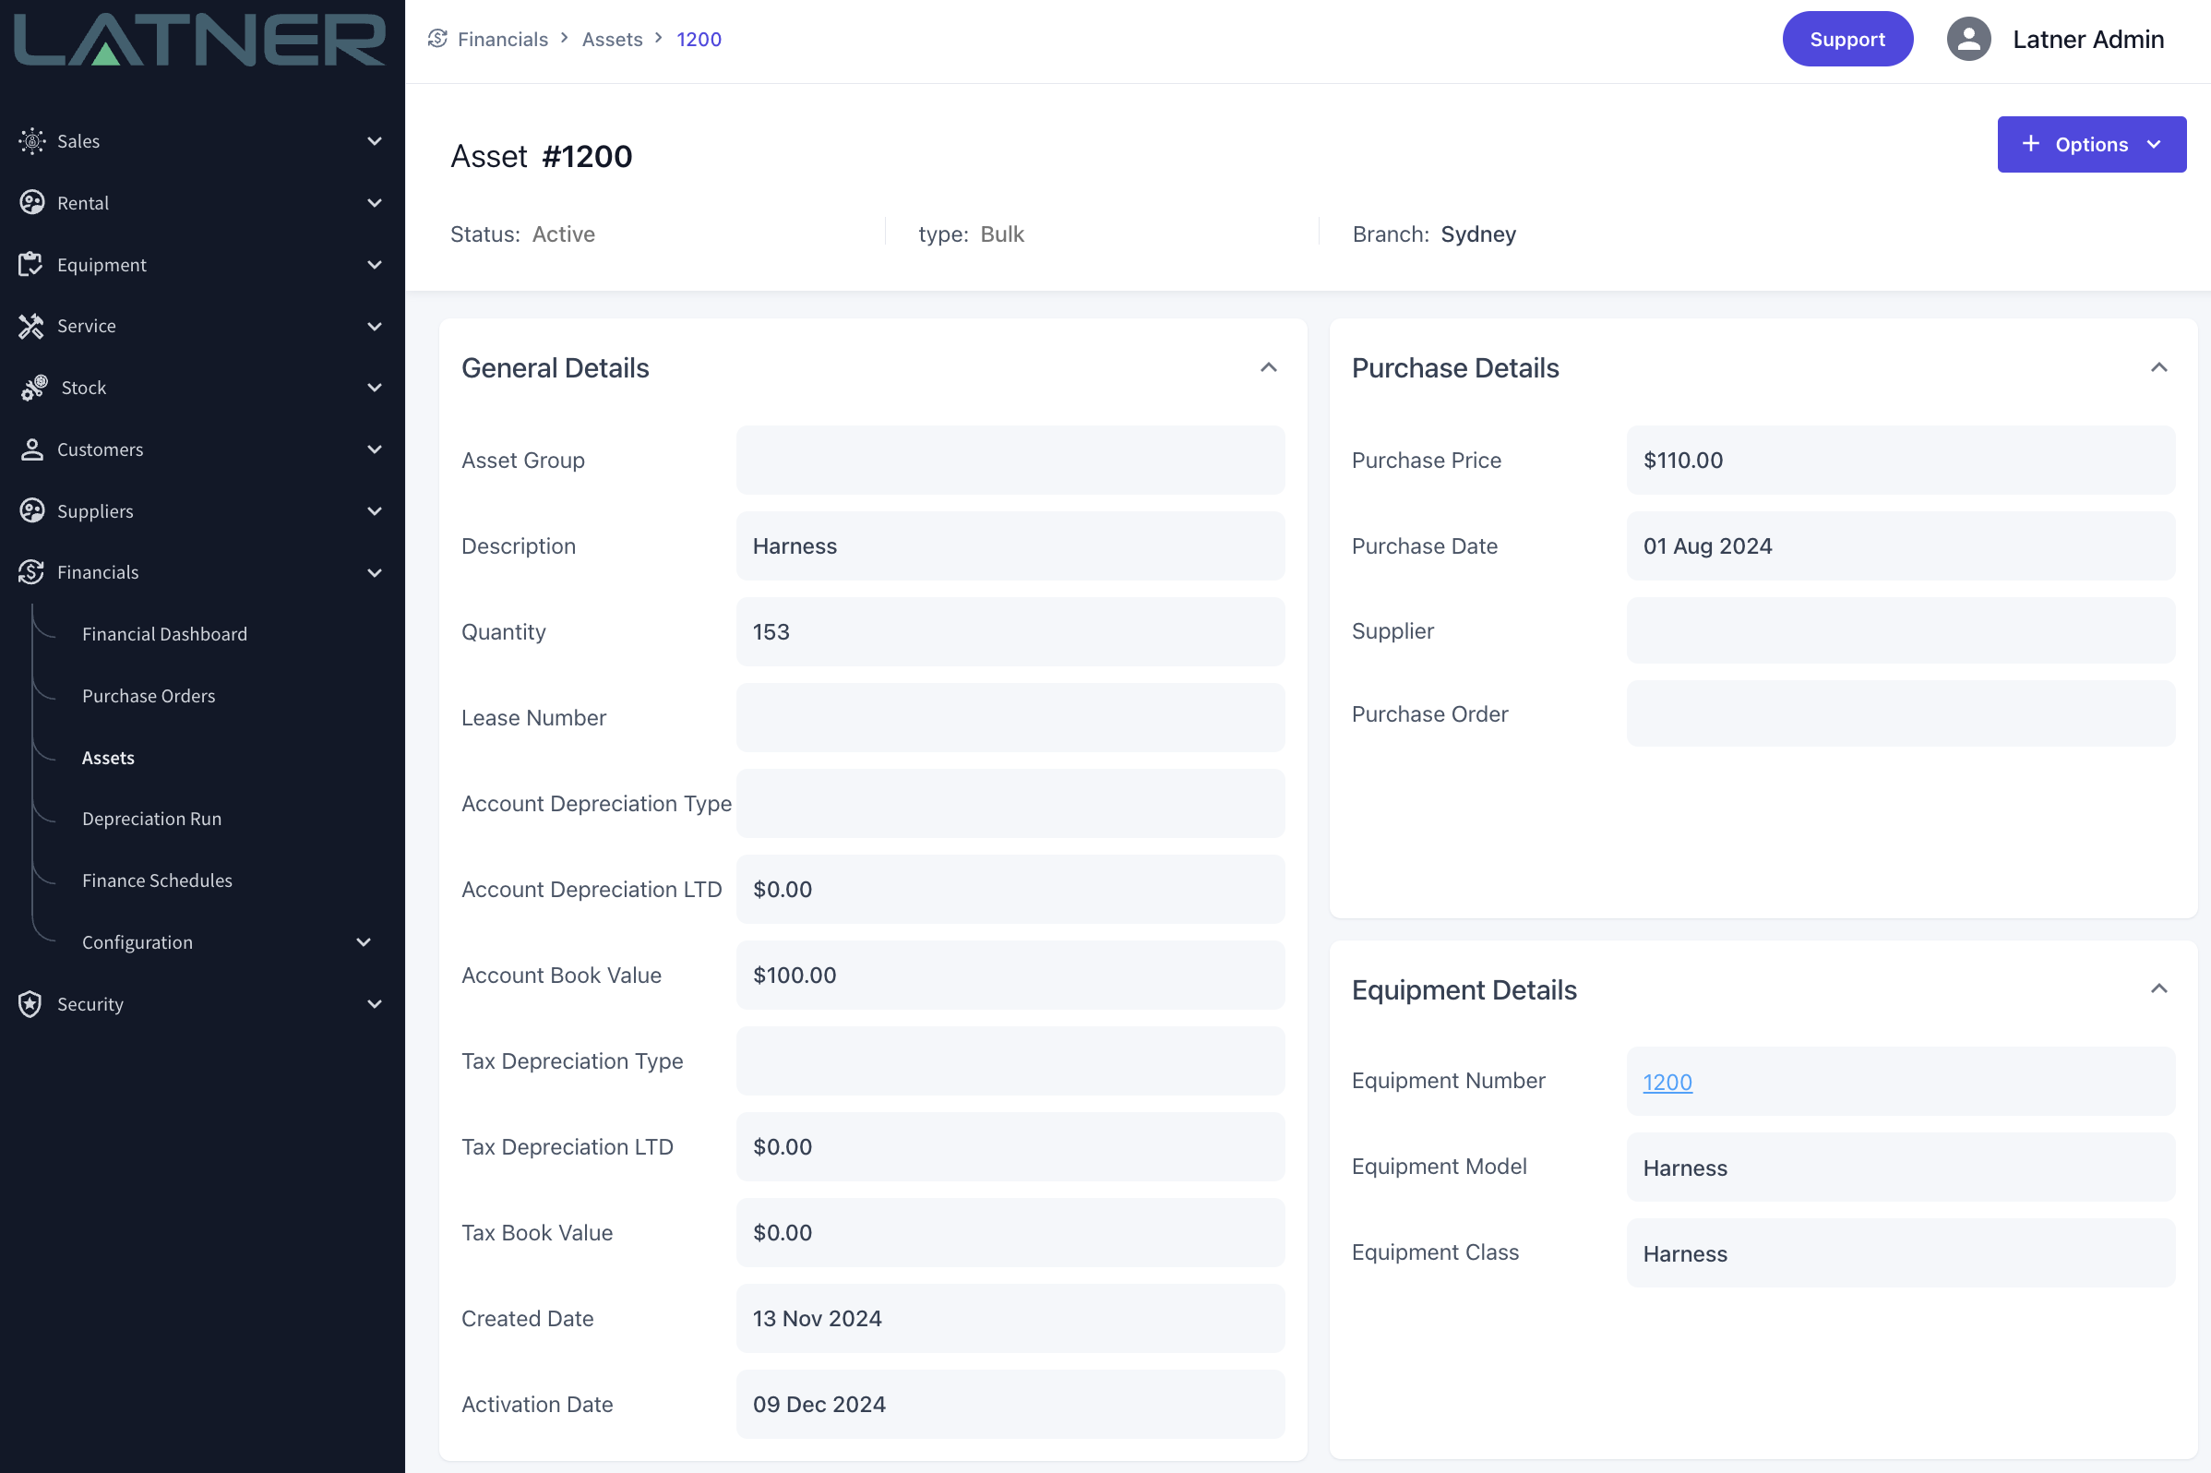Go to Purchase Orders in sidebar
Viewport: 2211px width, 1473px height.
click(x=149, y=695)
